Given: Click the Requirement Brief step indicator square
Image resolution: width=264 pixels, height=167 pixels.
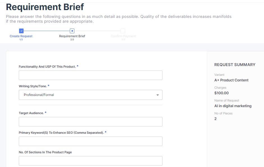Looking at the screenshot, I should (x=72, y=31).
